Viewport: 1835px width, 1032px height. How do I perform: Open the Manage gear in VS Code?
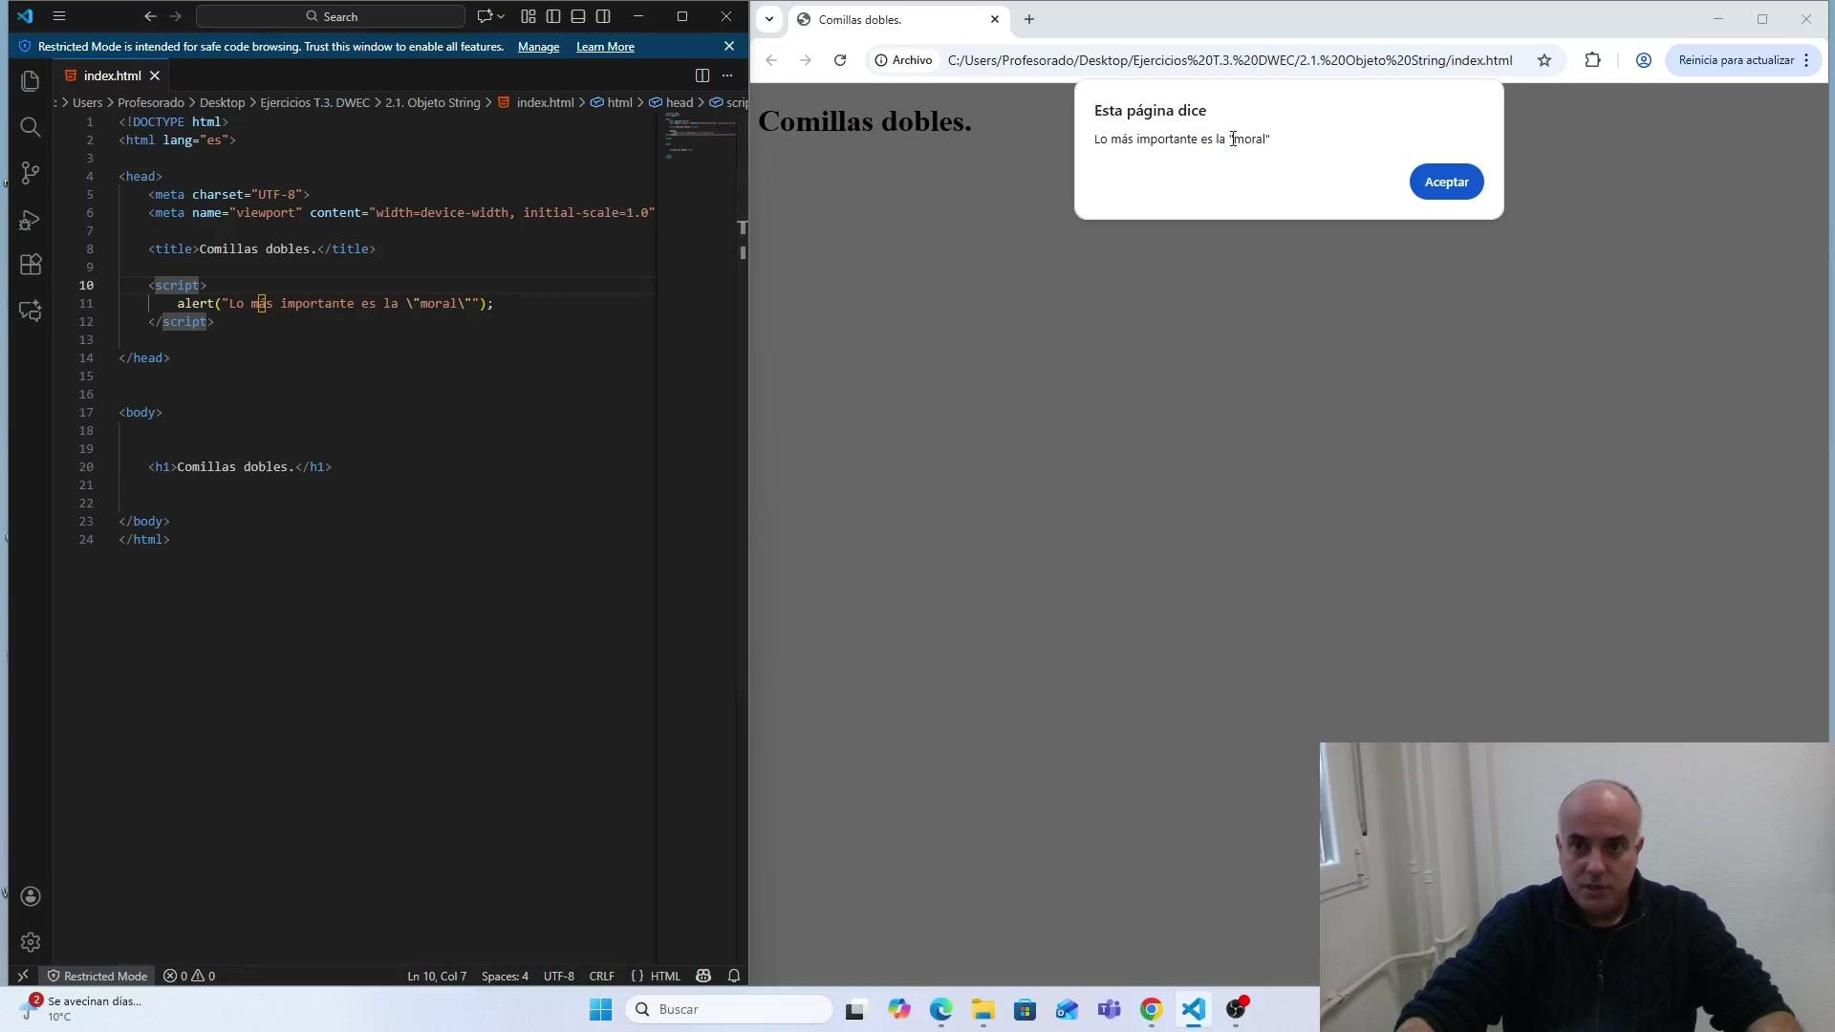30,942
